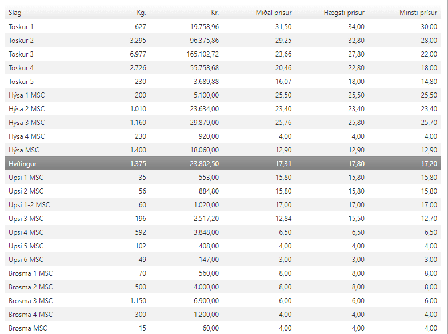The height and width of the screenshot is (334, 448).
Task: Select the Hýsa 1 MSC row
Action: 223,95
